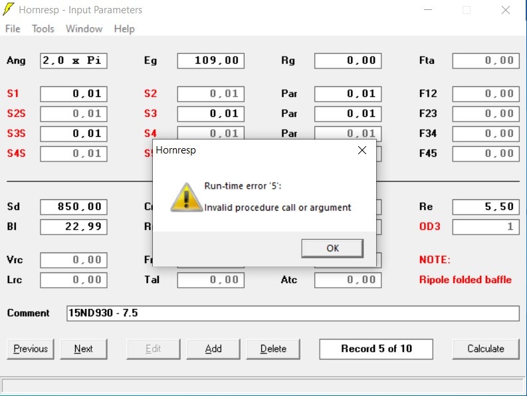Click the Atc input field
This screenshot has height=396, width=527.
(348, 280)
